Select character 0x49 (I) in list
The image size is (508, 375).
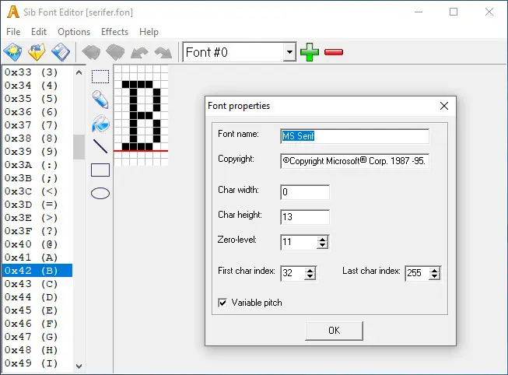point(37,363)
